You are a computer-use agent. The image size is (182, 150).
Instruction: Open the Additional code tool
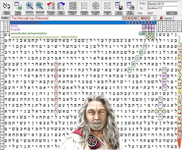(72, 8)
